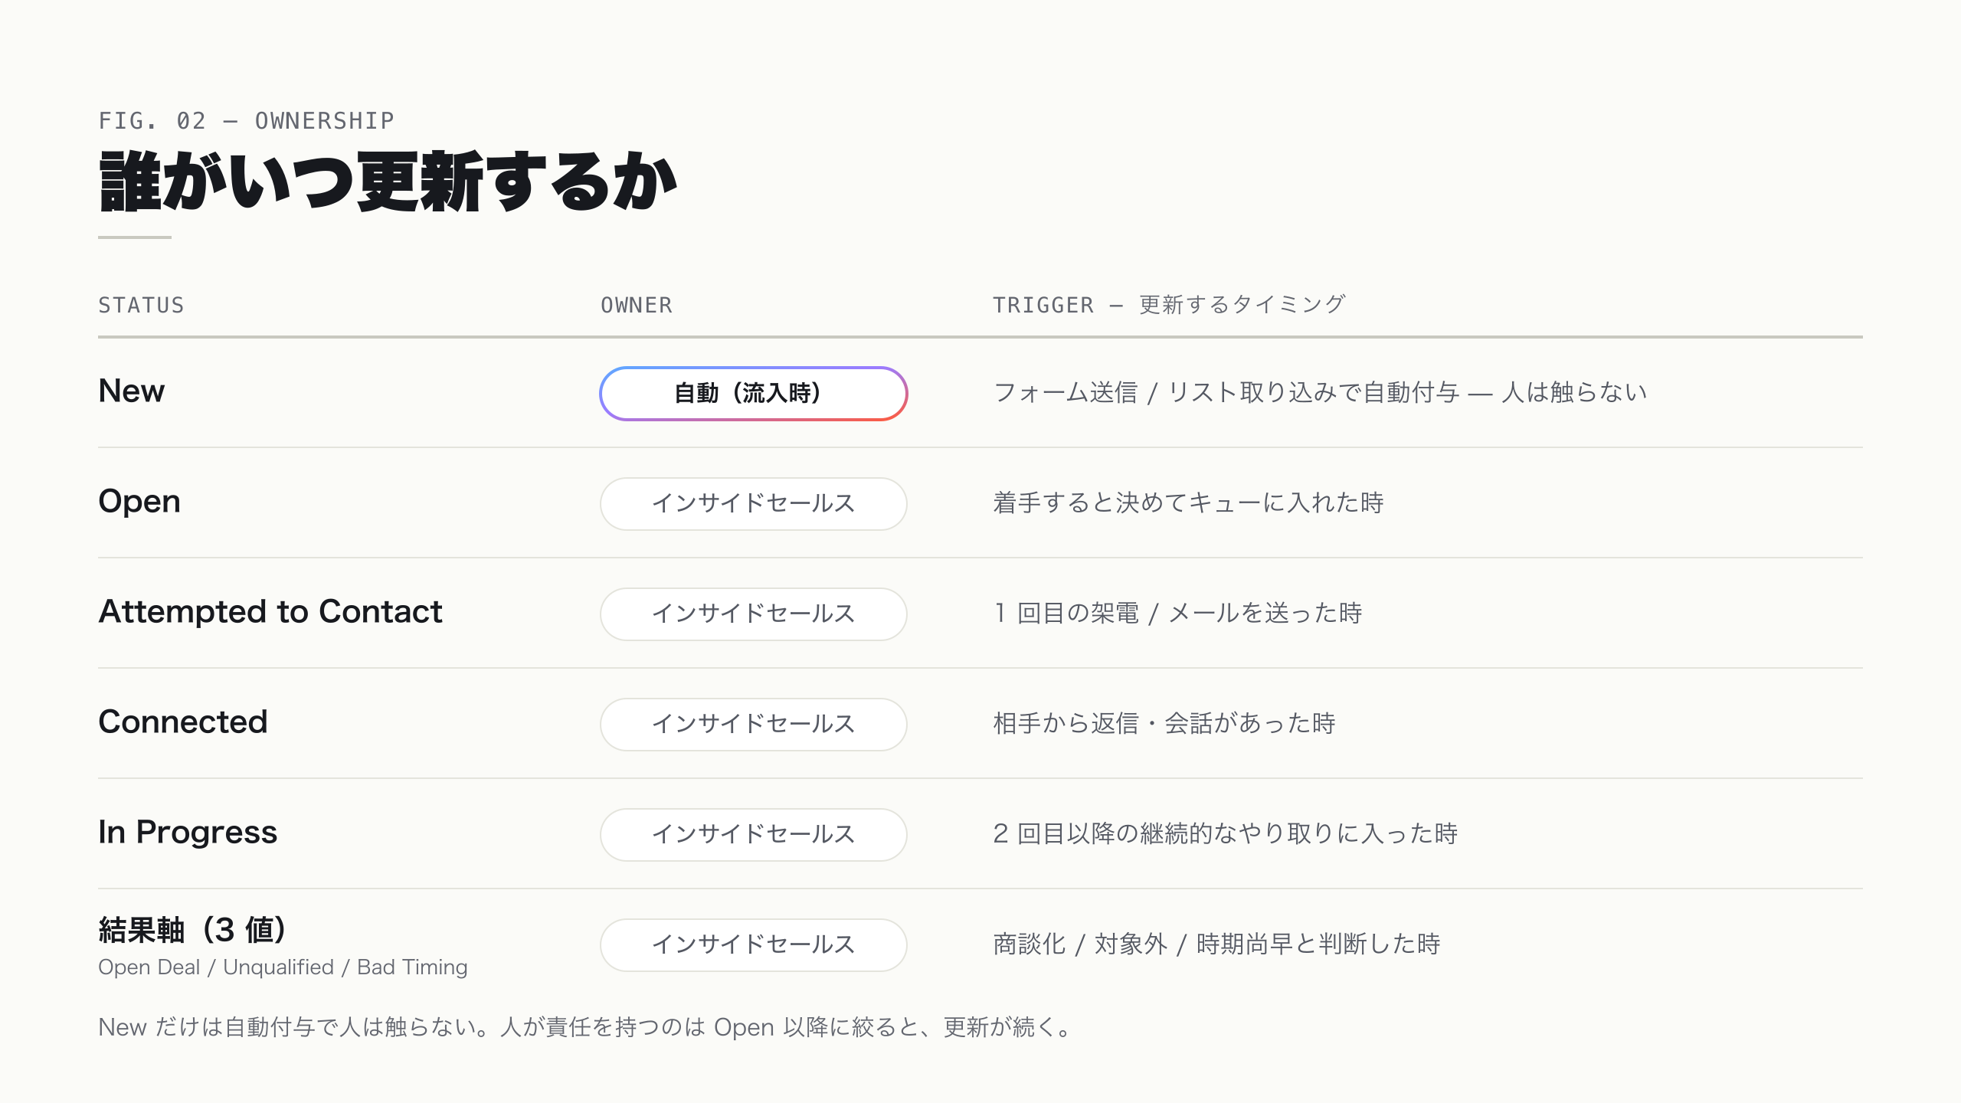Click the STATUS column header

[x=141, y=305]
